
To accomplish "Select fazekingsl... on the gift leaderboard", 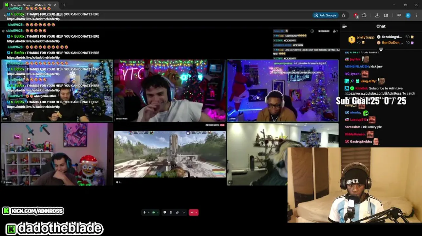I will tap(392, 37).
